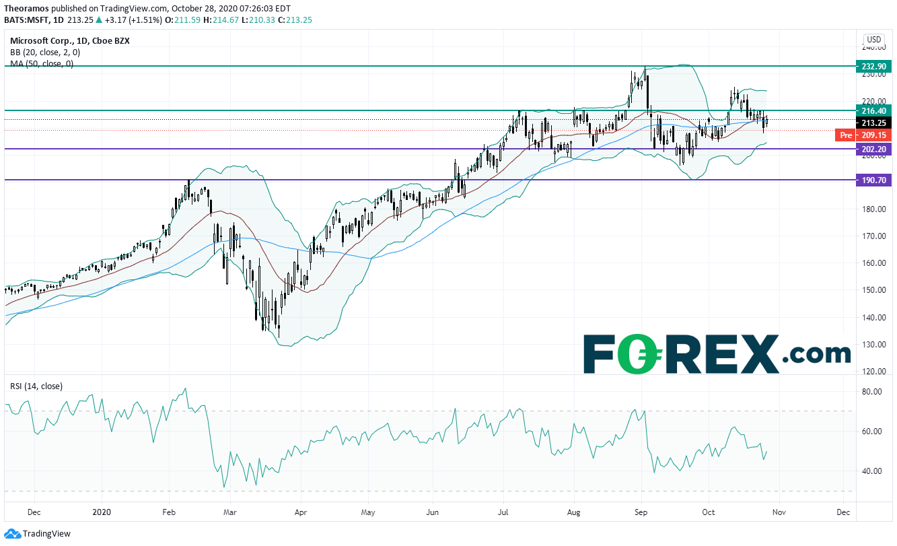Screen dimensions: 897x546
Task: Click the MA (50, close, 0) indicator label
Action: coord(42,63)
